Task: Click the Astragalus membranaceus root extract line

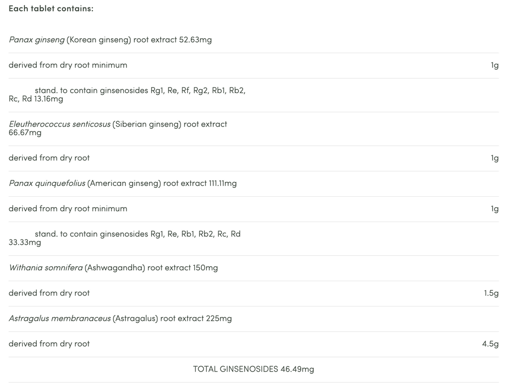Action: (120, 318)
